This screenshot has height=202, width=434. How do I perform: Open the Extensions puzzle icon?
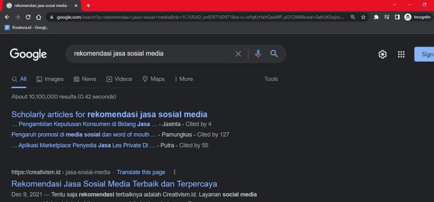tap(376, 17)
